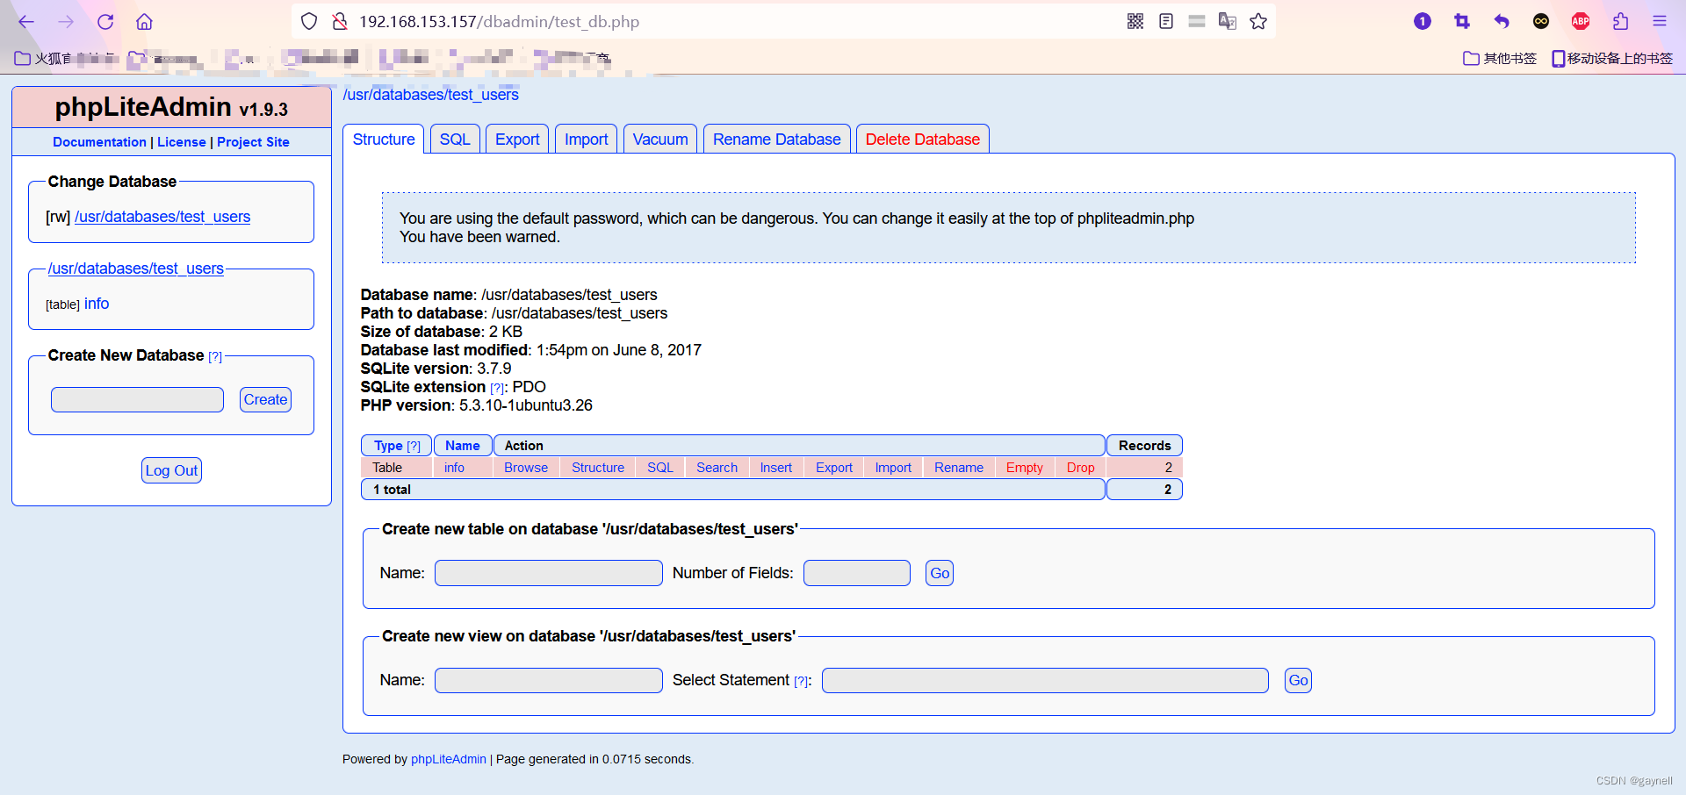Open the SQL tab
1686x795 pixels.
(455, 140)
